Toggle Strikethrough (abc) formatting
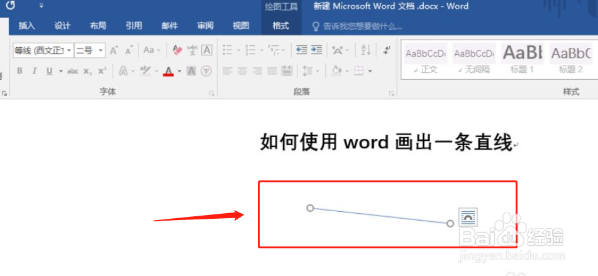Screen dimensions: 598x276 click(x=73, y=71)
